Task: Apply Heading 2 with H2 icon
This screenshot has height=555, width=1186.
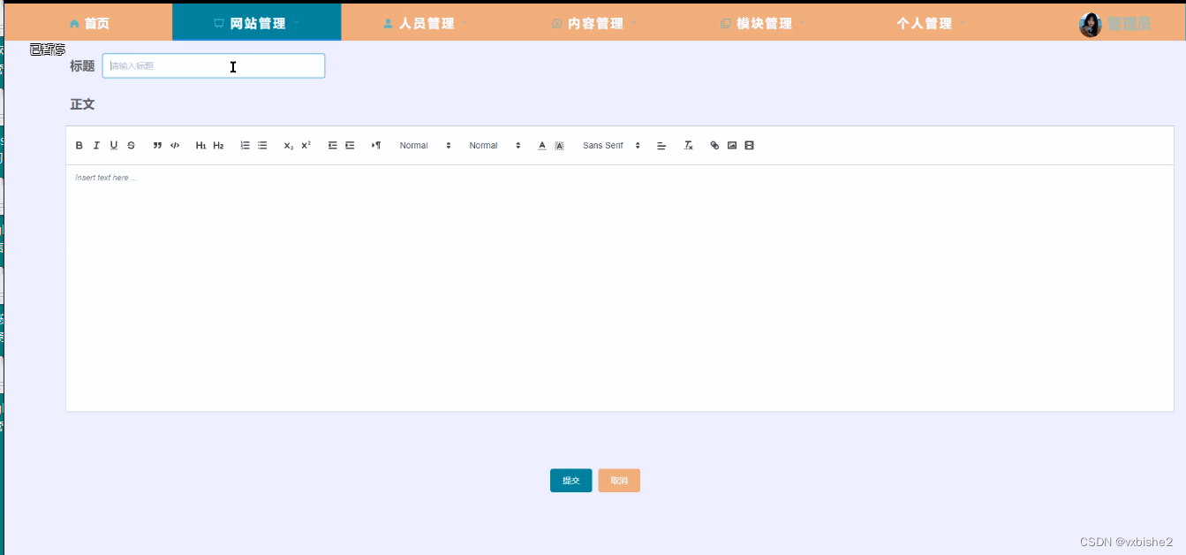Action: click(218, 146)
